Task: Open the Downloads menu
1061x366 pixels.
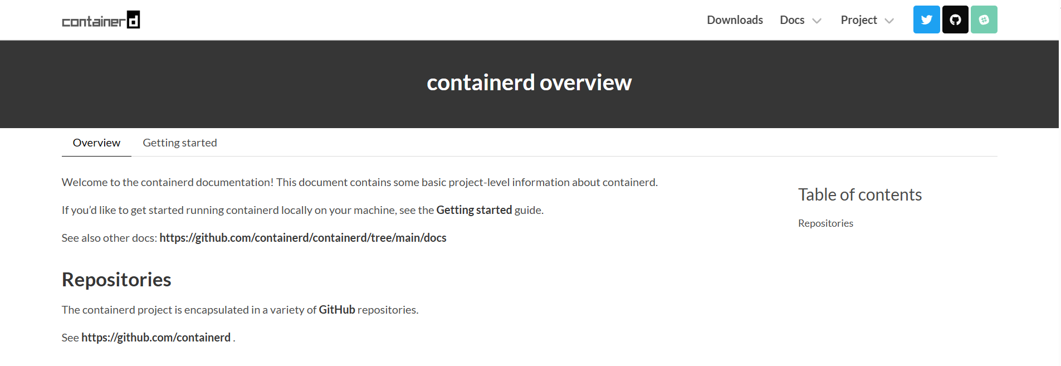Action: click(734, 20)
